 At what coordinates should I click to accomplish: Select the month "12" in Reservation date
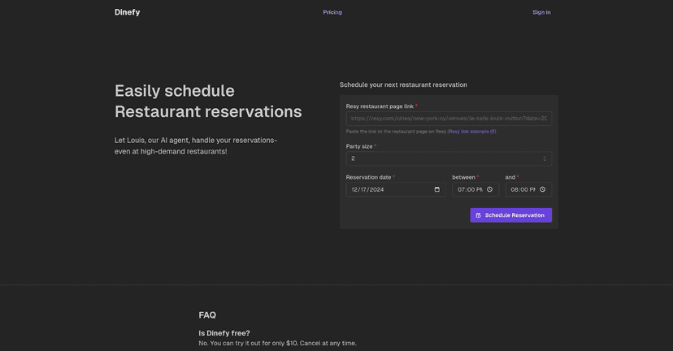[x=354, y=189]
